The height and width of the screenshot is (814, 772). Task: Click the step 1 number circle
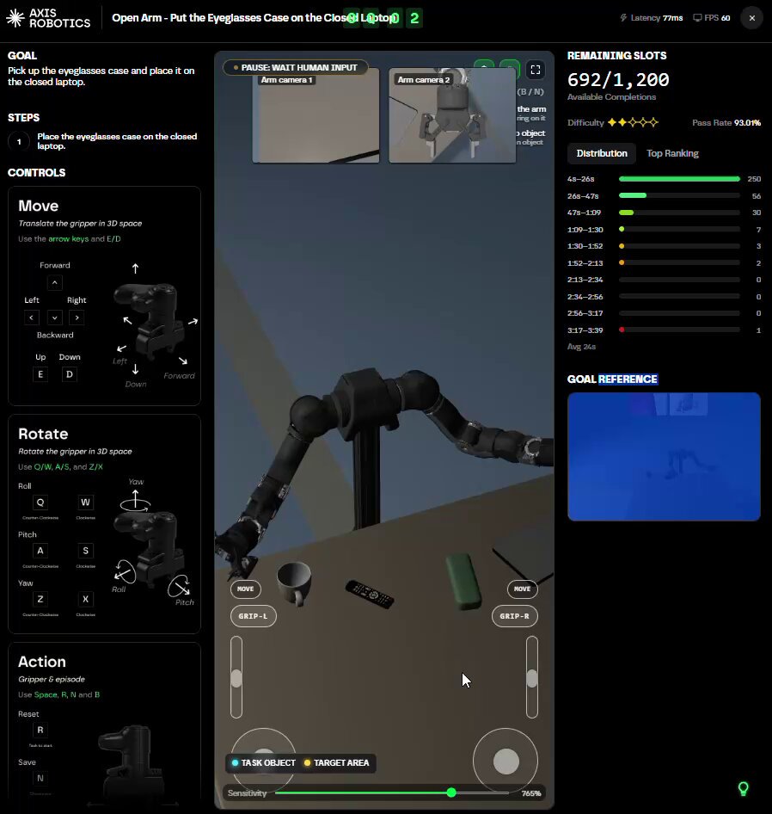(x=19, y=141)
